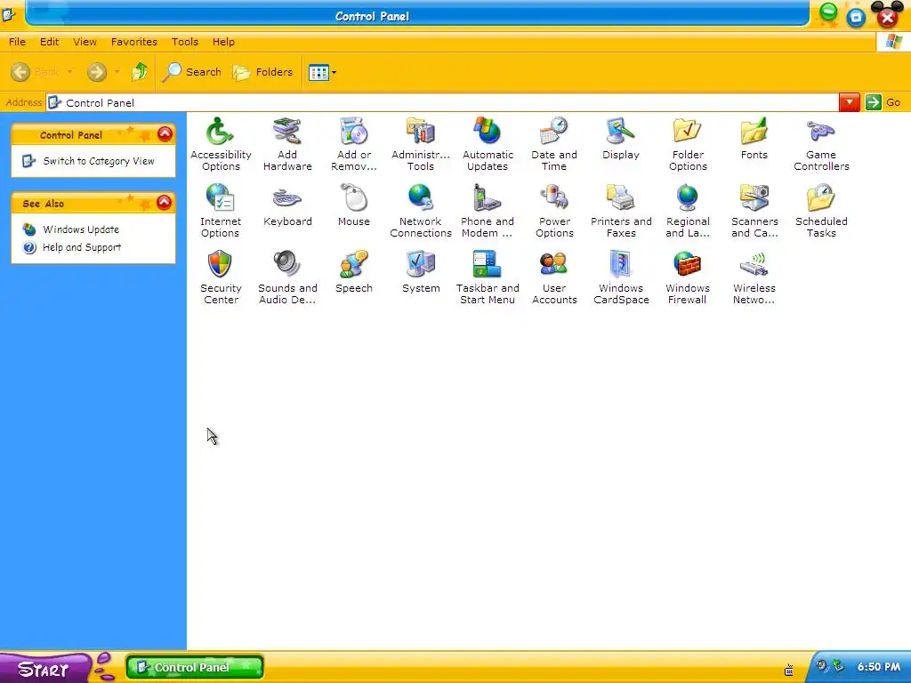Open System properties icon

[421, 272]
